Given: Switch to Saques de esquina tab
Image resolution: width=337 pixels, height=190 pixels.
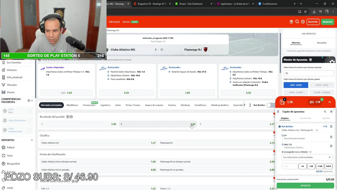Looking at the screenshot, I should point(154,105).
